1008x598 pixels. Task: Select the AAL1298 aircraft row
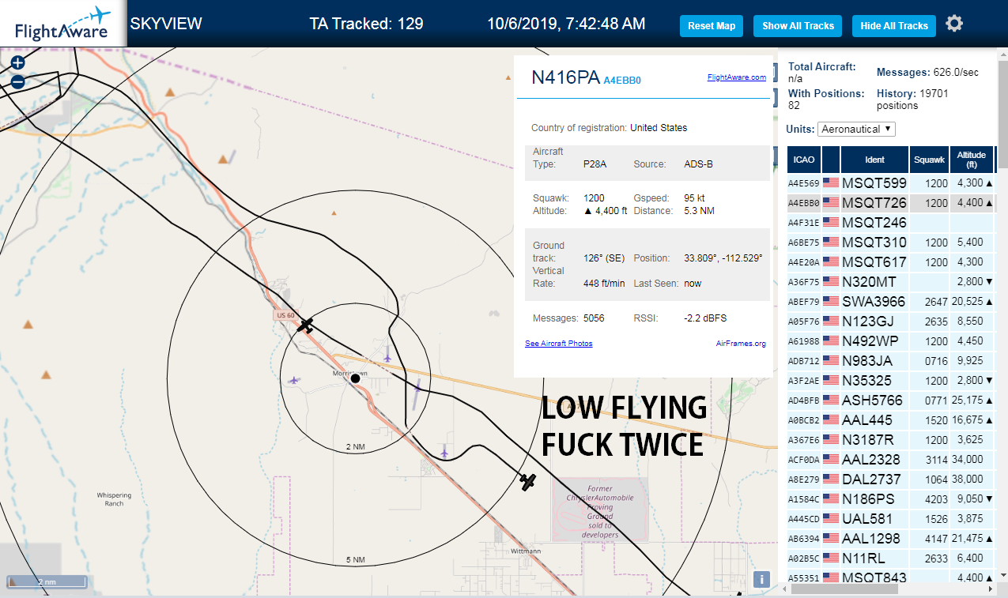point(890,538)
